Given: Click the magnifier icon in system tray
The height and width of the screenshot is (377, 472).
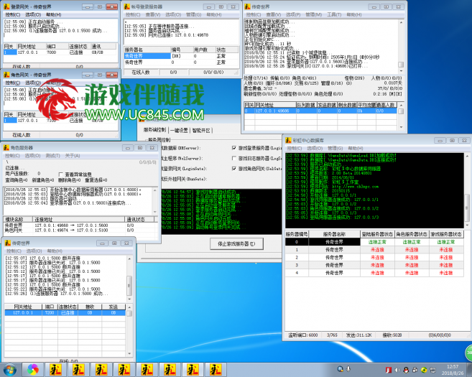Looking at the screenshot, I should (x=340, y=369).
